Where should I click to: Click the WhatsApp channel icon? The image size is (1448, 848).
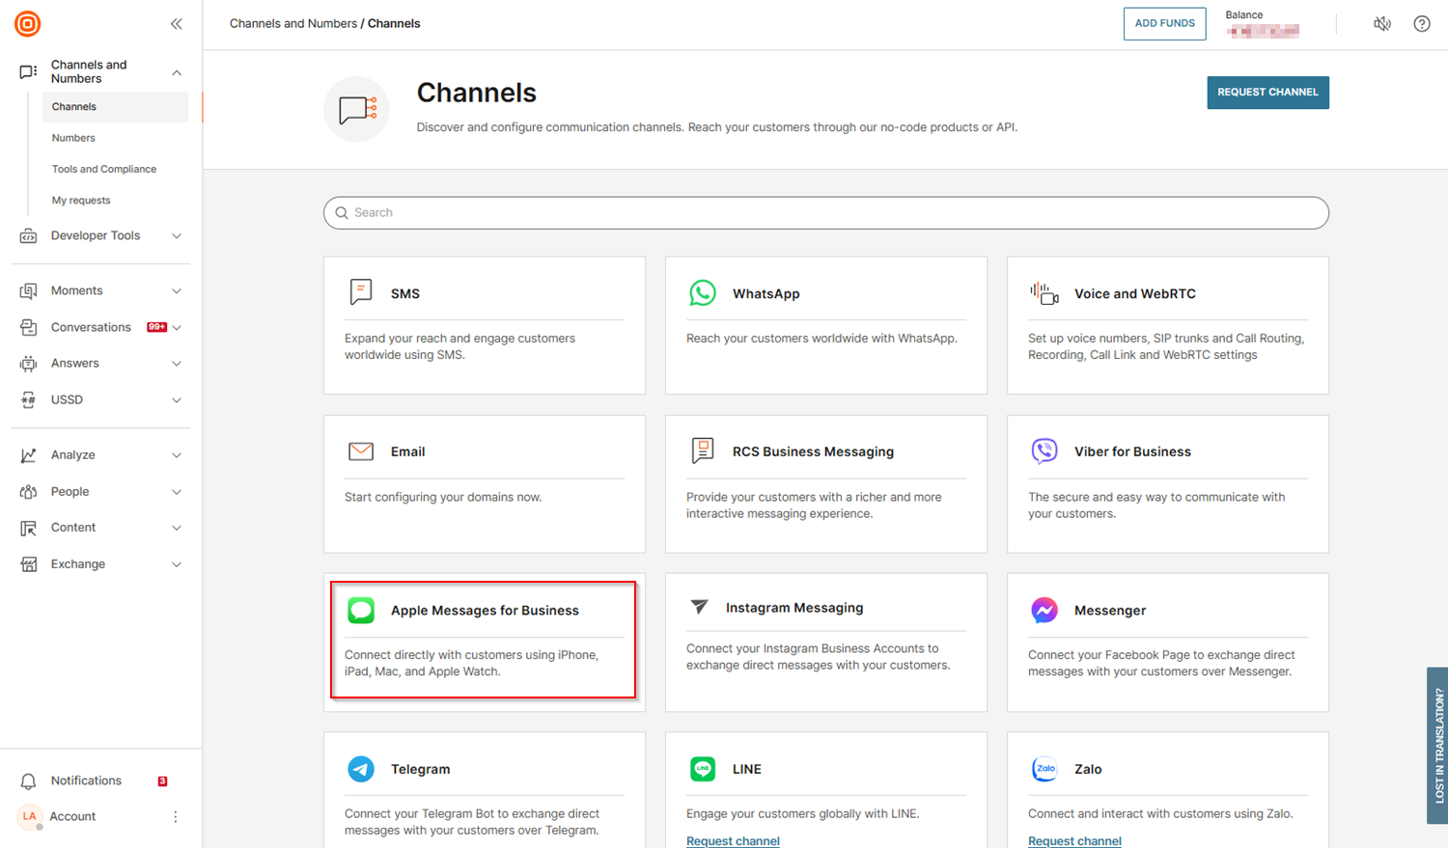coord(703,292)
